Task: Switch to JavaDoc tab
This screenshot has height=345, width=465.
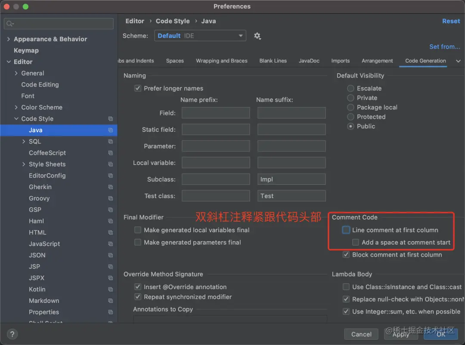Action: (309, 61)
